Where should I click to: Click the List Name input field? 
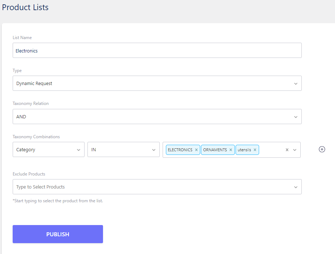157,50
